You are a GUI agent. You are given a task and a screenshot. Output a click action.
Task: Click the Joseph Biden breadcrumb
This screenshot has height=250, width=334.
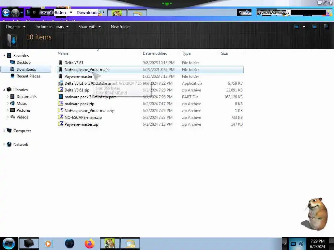pos(53,13)
